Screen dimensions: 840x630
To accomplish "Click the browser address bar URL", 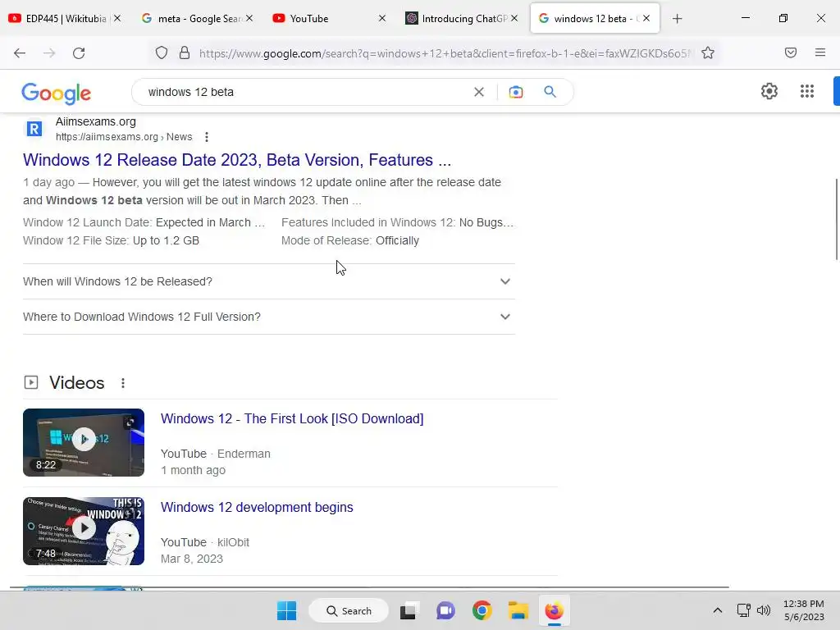I will (x=445, y=53).
